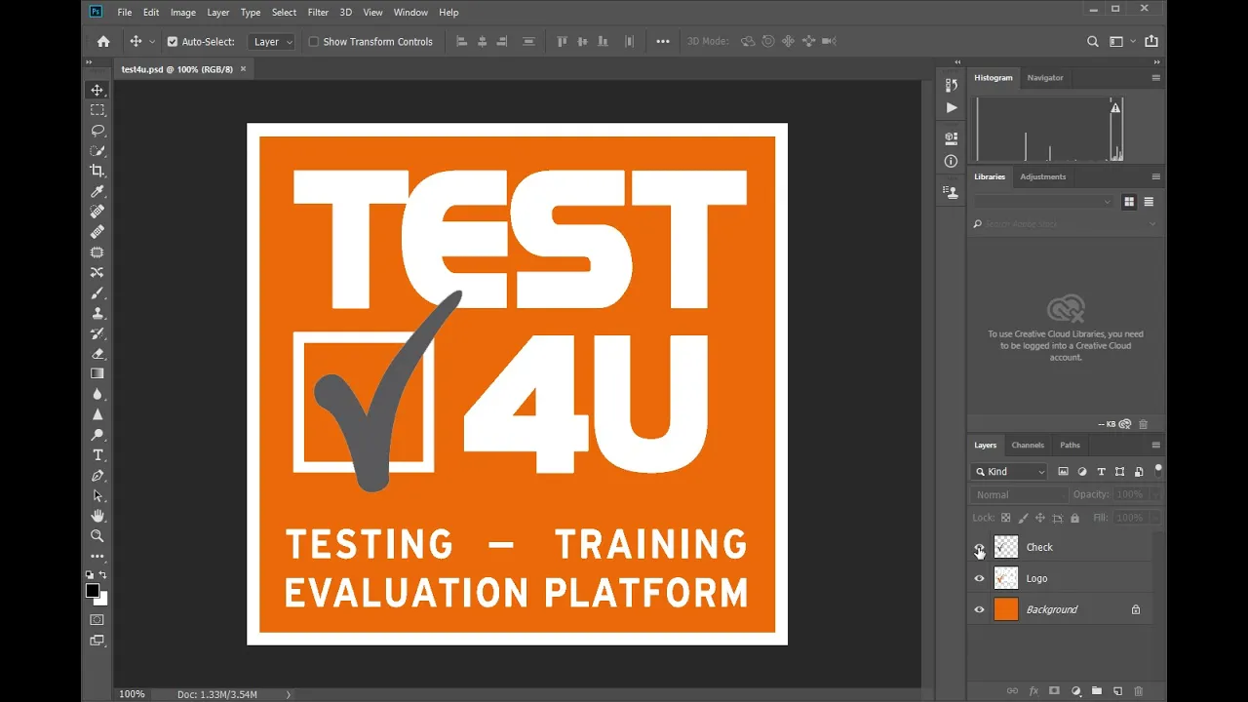Click the Share icon at top right

pyautogui.click(x=1151, y=41)
